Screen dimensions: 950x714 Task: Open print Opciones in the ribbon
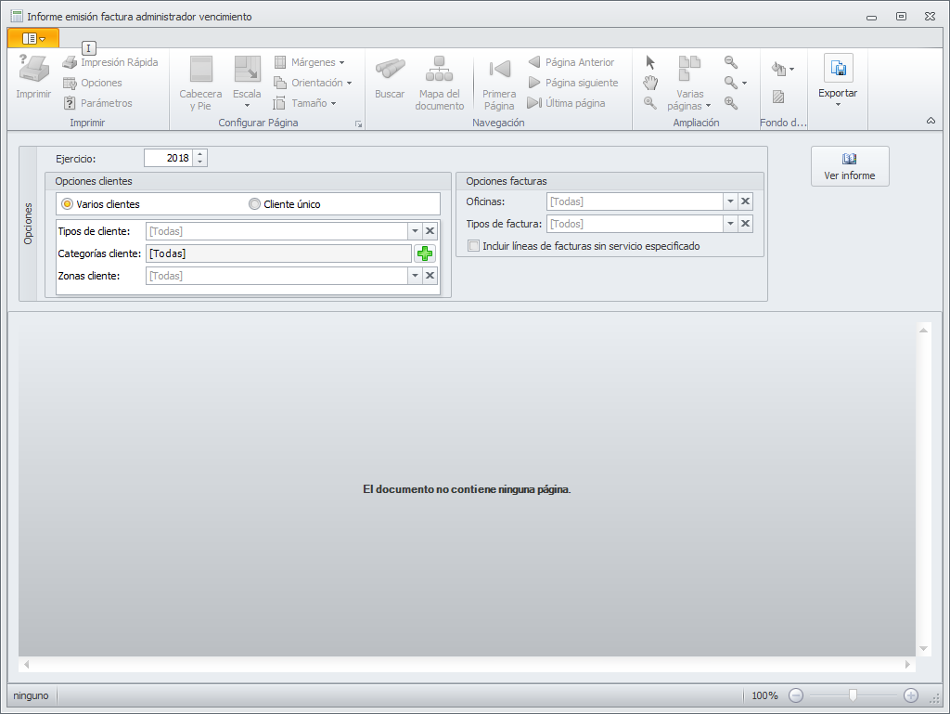click(x=93, y=83)
